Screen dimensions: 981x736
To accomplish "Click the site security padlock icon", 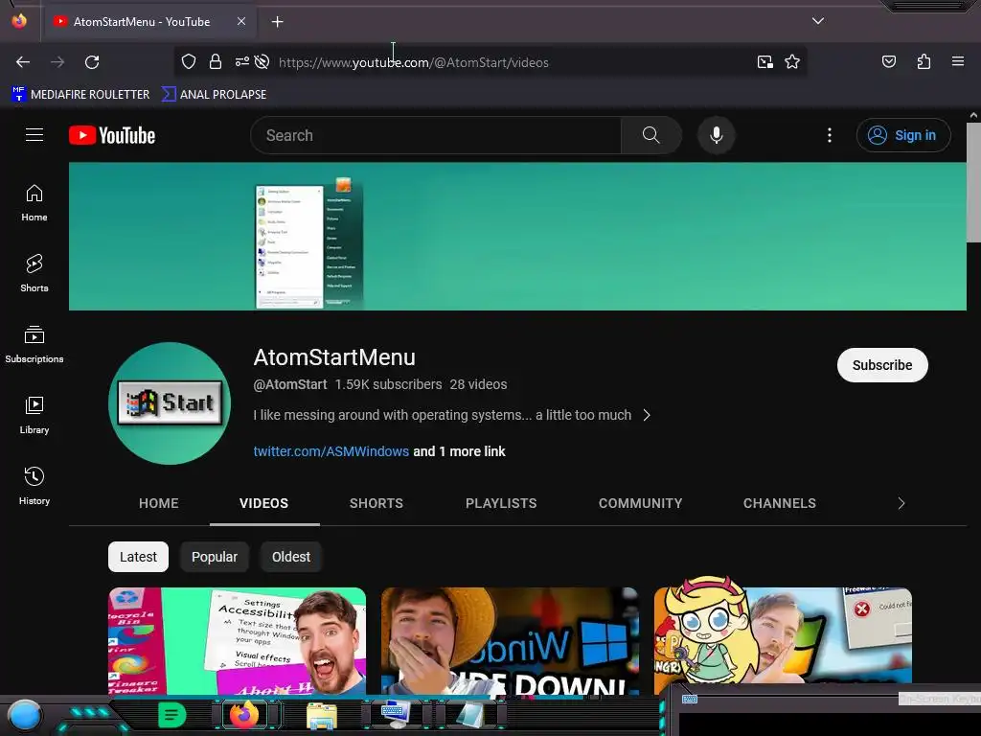I will click(216, 62).
